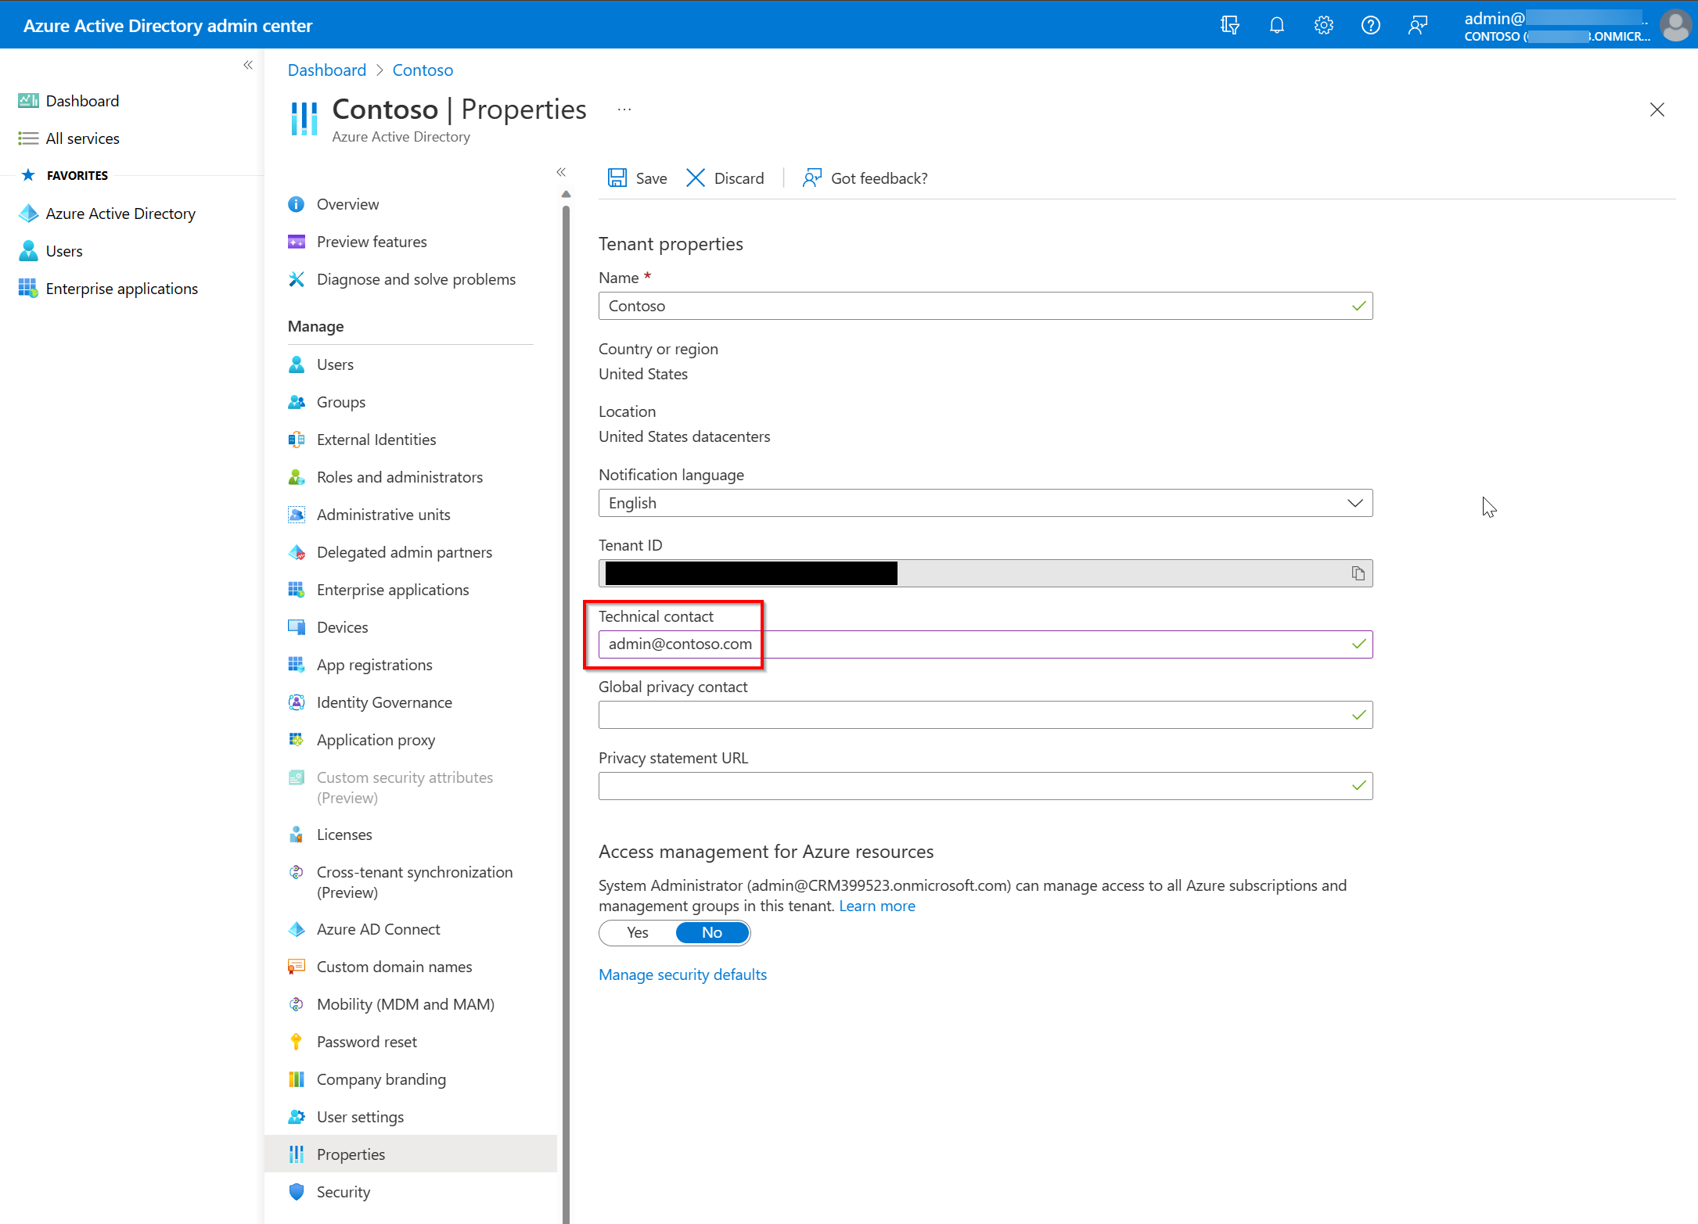Click the Dashboard breadcrumb navigation icon
Screen dimensions: 1698x1224
(x=327, y=70)
